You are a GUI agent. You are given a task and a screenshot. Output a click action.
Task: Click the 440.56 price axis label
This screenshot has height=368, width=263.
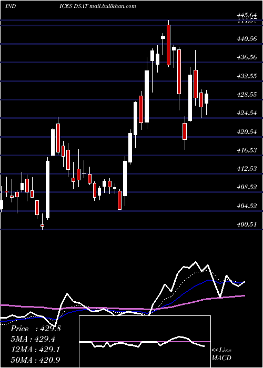coord(247,39)
